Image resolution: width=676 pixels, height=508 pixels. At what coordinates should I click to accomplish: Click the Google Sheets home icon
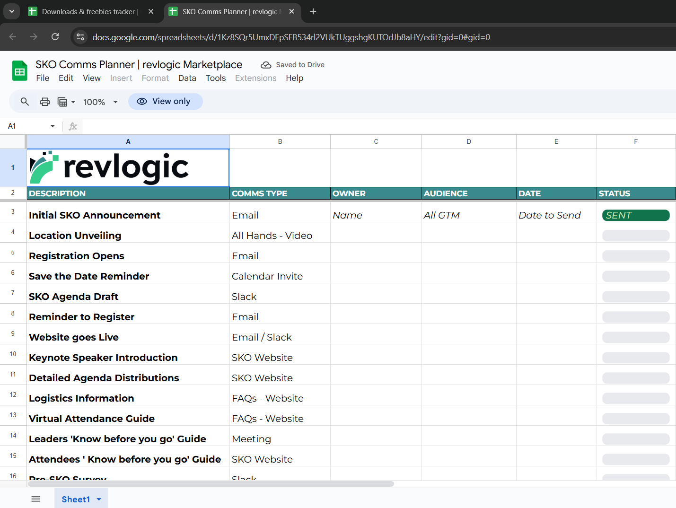19,71
